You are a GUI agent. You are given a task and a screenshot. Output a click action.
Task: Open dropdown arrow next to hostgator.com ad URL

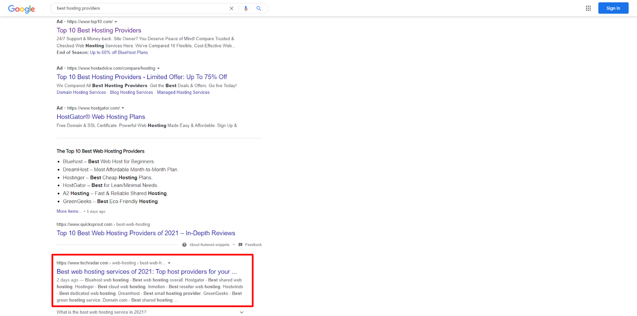point(123,108)
